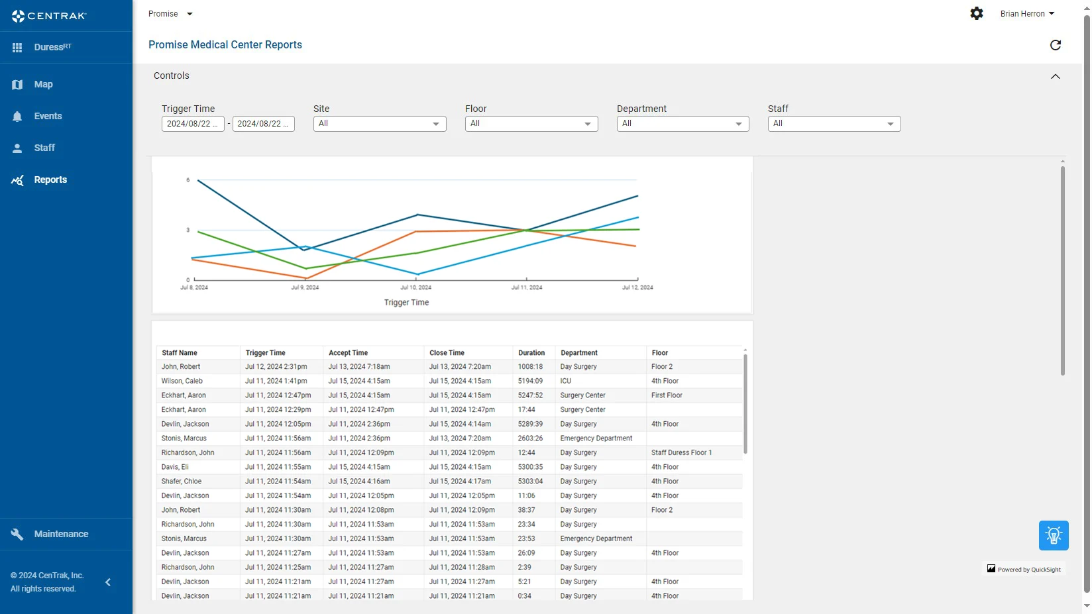Viewport: 1092px width, 614px height.
Task: Go to Map in sidebar
Action: click(44, 85)
